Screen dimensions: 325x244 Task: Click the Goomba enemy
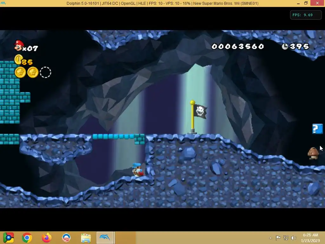tap(313, 153)
